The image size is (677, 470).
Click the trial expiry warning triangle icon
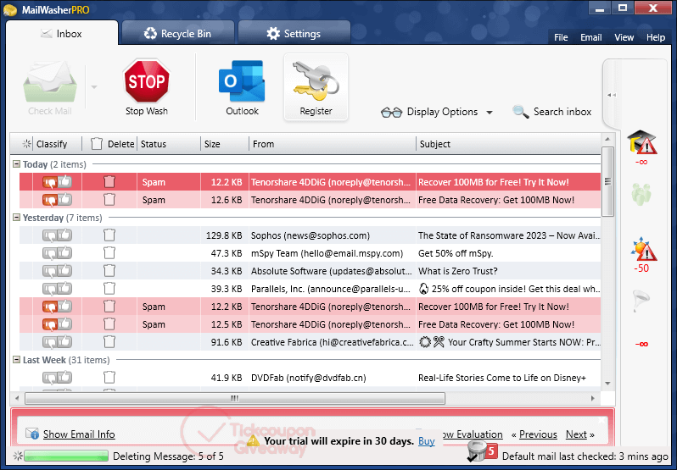point(253,440)
